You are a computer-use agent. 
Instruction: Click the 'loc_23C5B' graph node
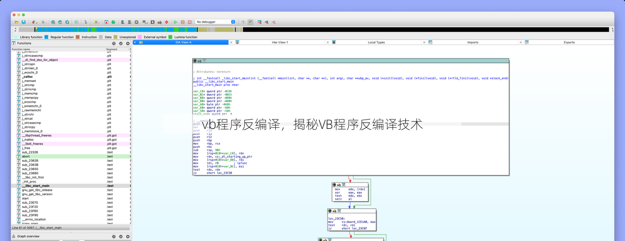(352, 220)
